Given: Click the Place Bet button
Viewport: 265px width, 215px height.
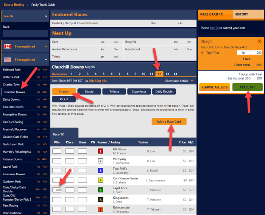Looking at the screenshot, I should pos(248,87).
